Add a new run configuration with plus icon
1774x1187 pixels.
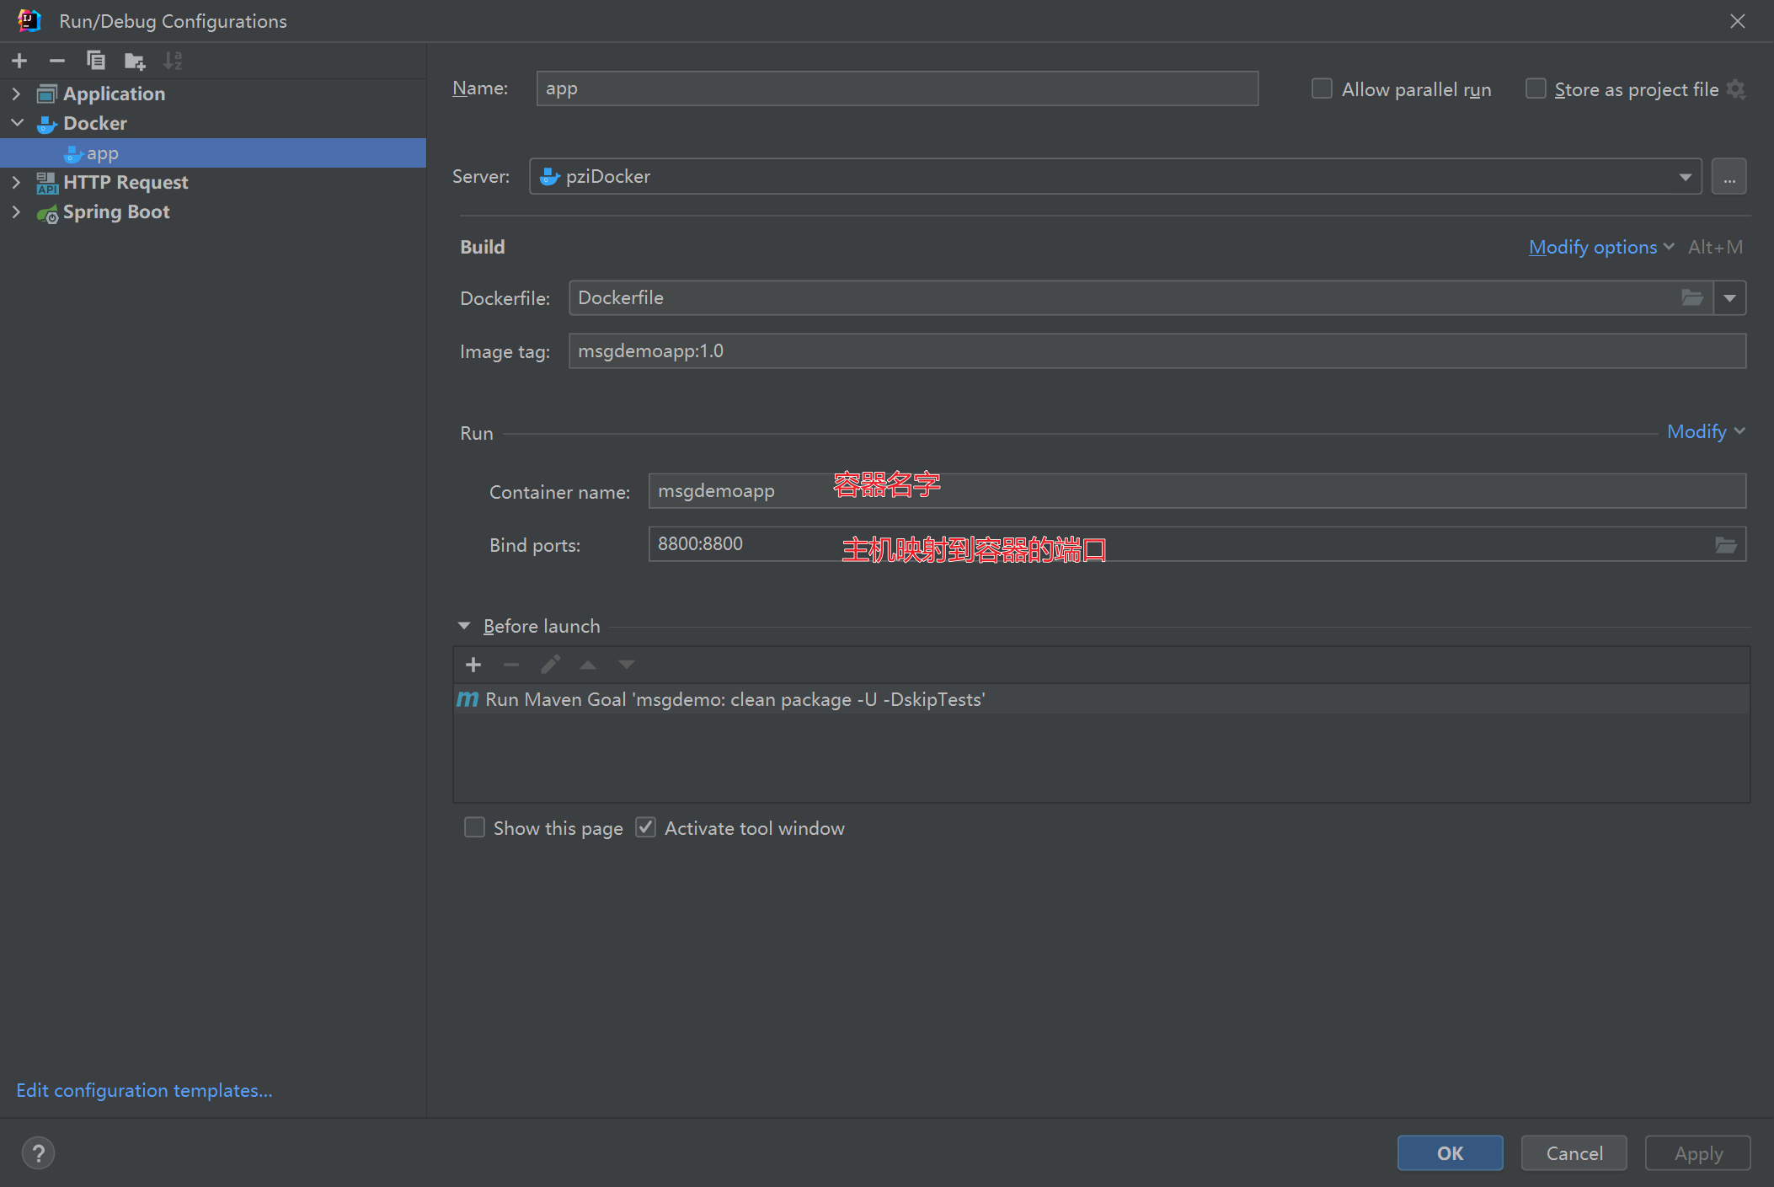19,61
